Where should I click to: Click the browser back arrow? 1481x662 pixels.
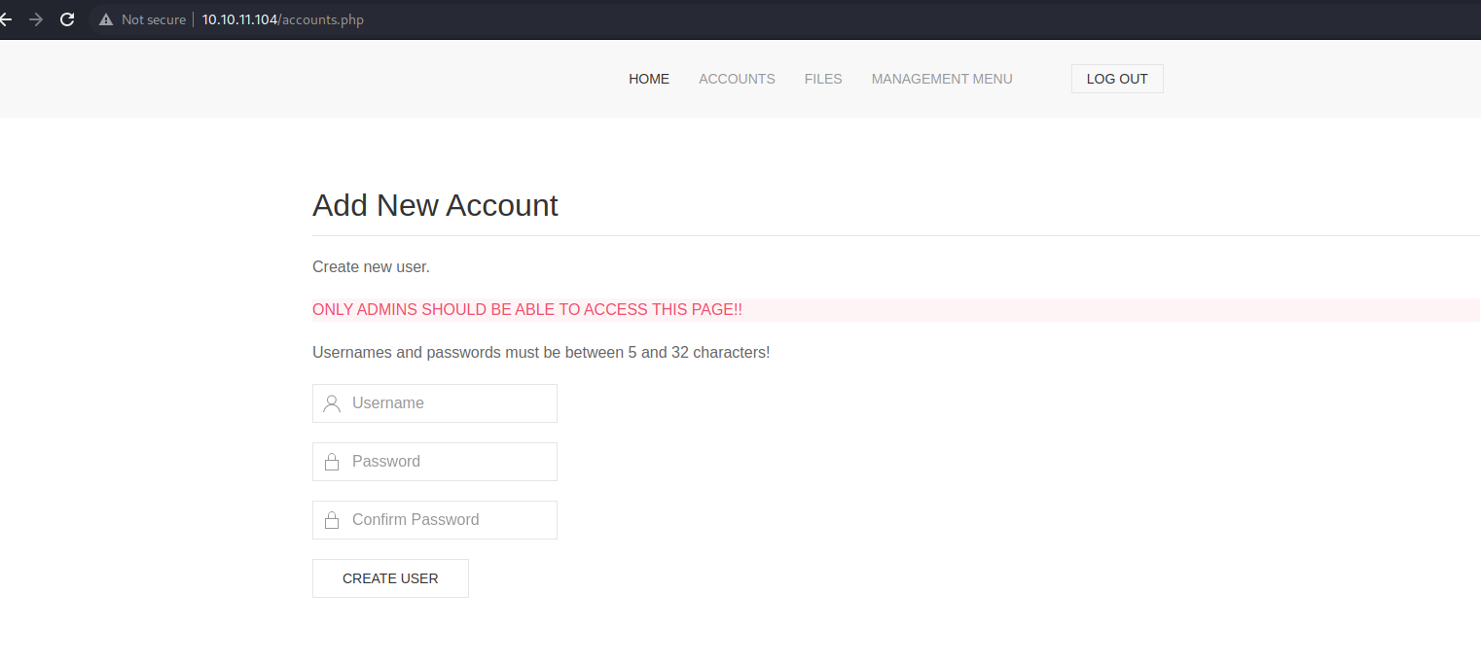[x=6, y=19]
